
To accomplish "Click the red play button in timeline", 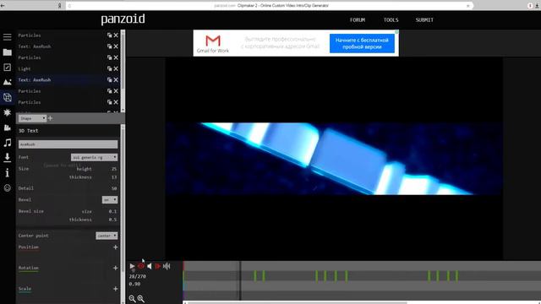I will 158,266.
